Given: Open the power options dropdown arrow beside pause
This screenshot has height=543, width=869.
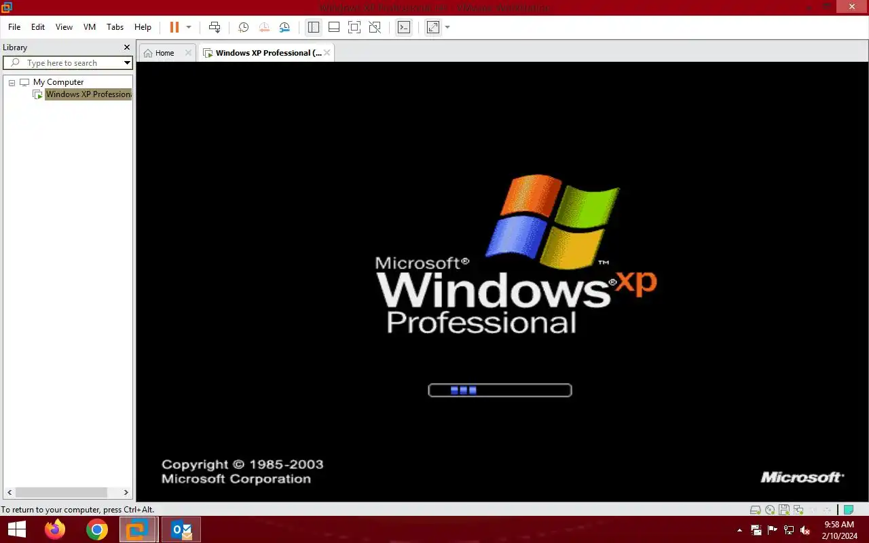Looking at the screenshot, I should (189, 27).
